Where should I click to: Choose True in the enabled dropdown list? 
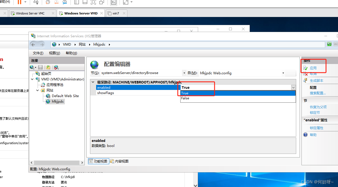click(x=238, y=93)
